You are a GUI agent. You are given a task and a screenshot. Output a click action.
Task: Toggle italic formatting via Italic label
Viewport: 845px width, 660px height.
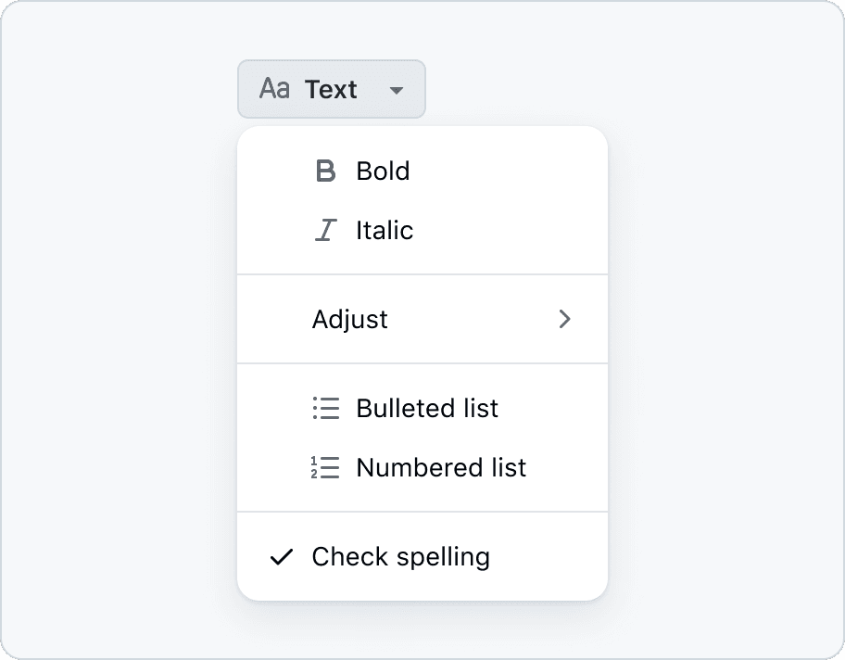coord(385,231)
